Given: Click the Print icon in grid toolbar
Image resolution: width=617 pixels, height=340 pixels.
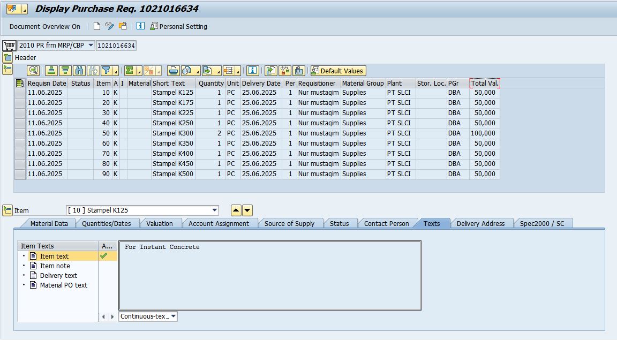Looking at the screenshot, I should 173,71.
